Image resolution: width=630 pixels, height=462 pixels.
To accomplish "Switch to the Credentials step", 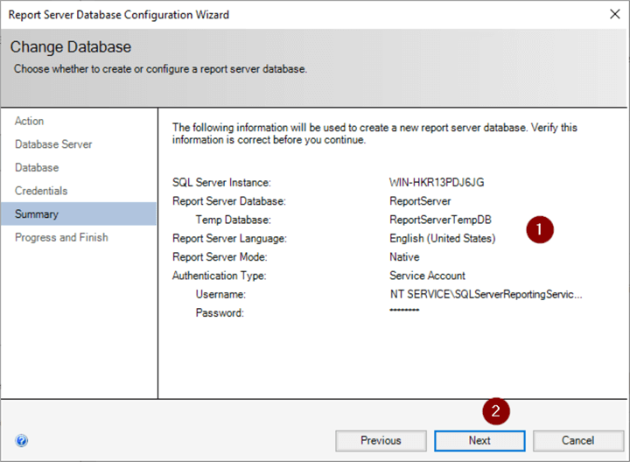I will tap(41, 191).
